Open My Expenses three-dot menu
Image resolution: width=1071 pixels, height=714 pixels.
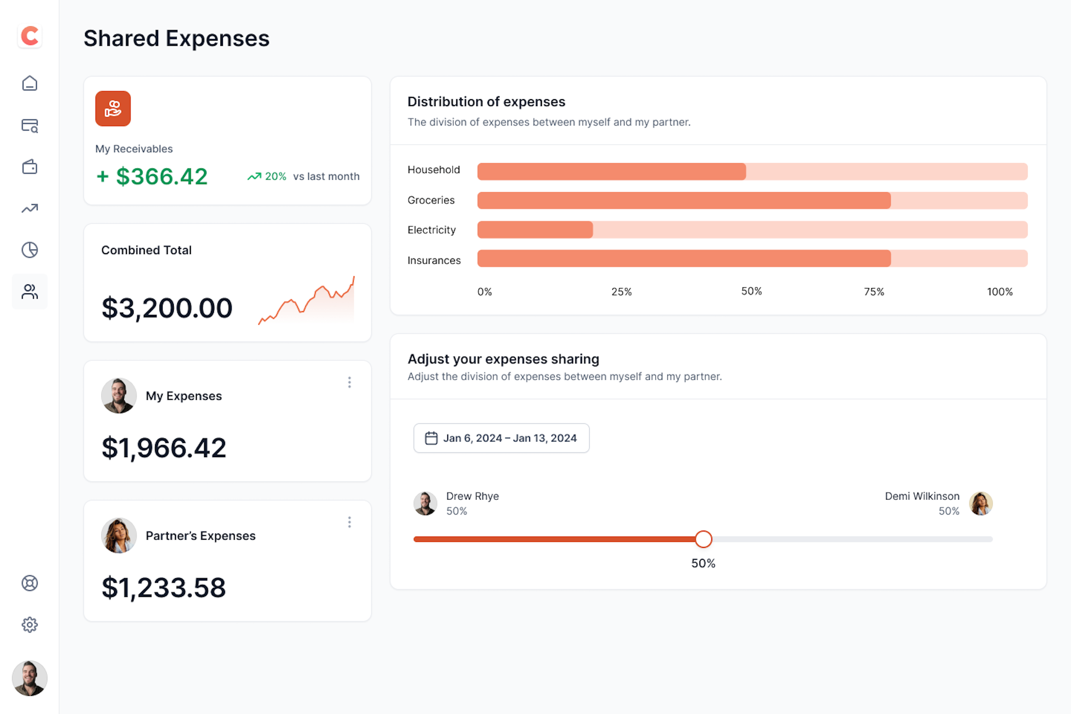tap(349, 382)
